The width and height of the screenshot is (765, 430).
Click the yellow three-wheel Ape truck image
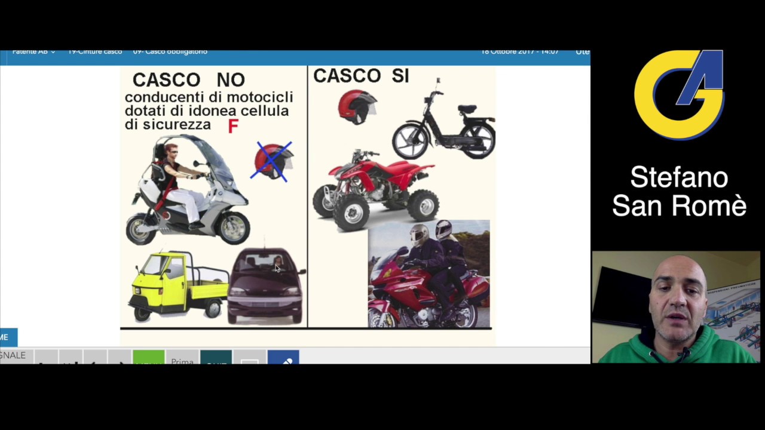pos(178,285)
